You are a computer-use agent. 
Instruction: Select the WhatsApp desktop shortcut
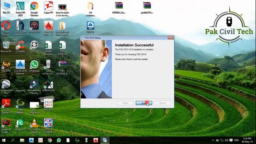point(34,66)
